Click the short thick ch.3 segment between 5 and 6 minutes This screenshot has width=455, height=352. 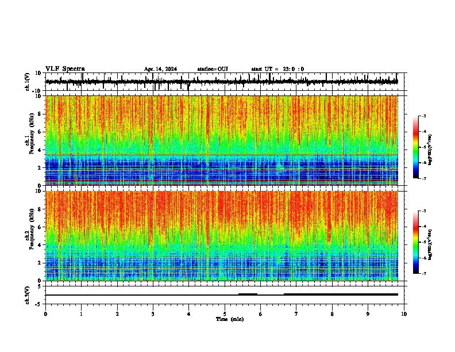[x=248, y=294]
